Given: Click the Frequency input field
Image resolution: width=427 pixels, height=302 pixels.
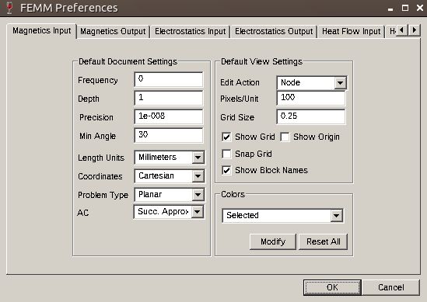Looking at the screenshot, I should point(169,80).
